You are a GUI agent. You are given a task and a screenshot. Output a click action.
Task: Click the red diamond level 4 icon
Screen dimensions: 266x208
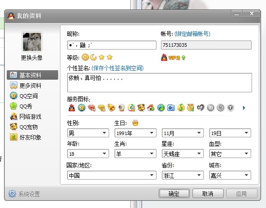[92, 108]
